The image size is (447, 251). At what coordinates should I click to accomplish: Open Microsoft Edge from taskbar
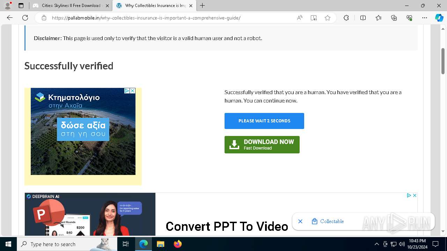(x=144, y=244)
